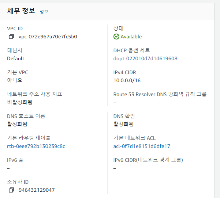
Task: Click the DNS 호스트 이름 label
Action: 26,116
